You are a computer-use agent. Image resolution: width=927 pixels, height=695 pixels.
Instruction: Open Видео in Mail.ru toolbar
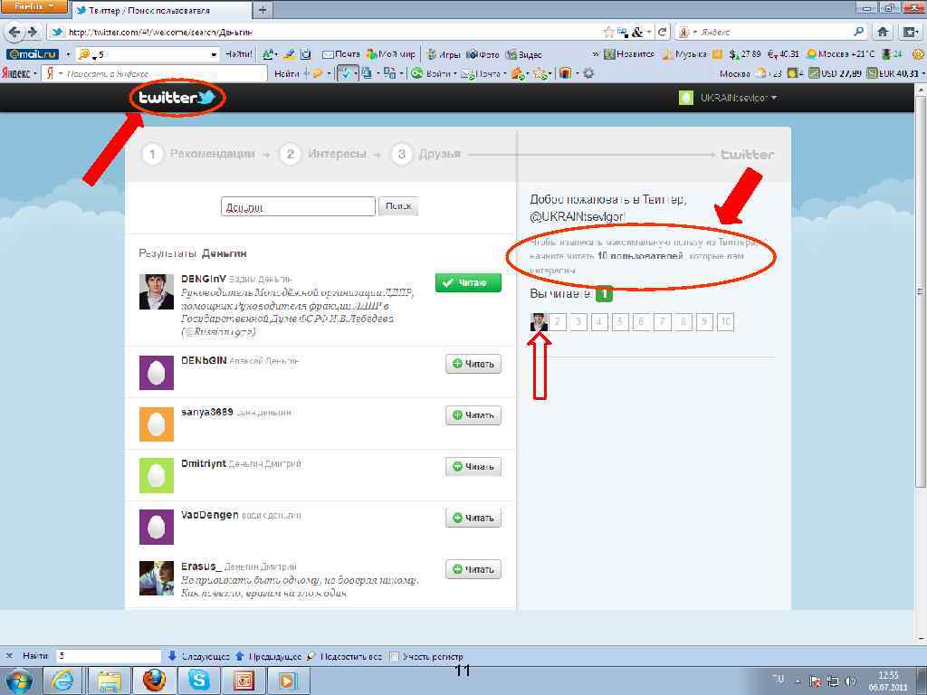(524, 54)
